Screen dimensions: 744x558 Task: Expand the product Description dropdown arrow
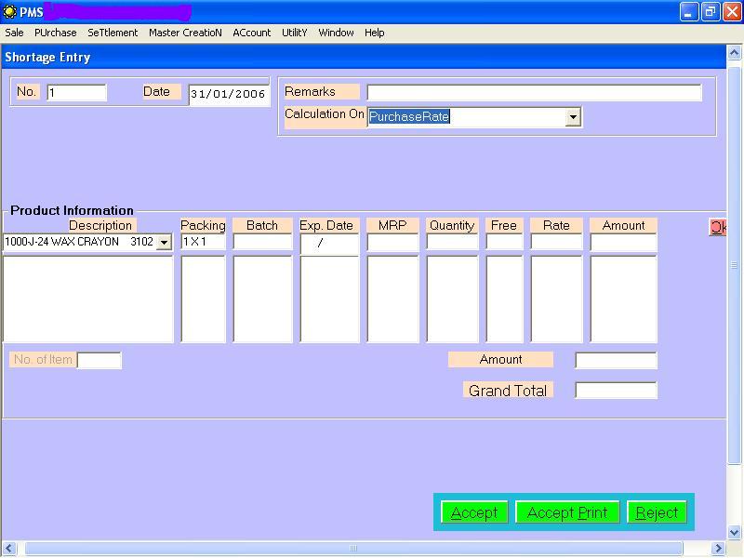pyautogui.click(x=164, y=243)
